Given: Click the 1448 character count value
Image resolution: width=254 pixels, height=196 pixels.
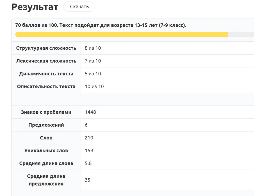Looking at the screenshot, I should 90,112.
